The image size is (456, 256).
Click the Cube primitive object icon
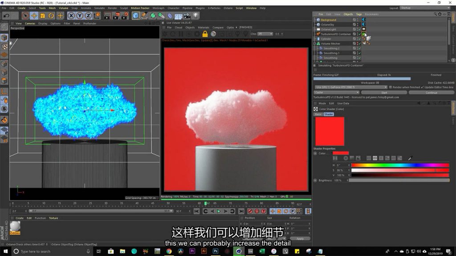[x=136, y=16]
